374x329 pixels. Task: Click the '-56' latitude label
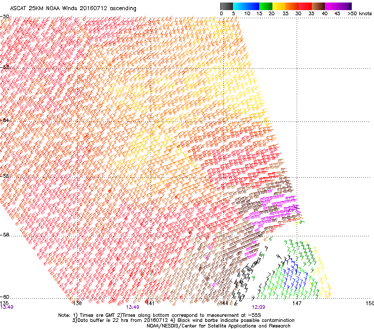(x=5, y=176)
